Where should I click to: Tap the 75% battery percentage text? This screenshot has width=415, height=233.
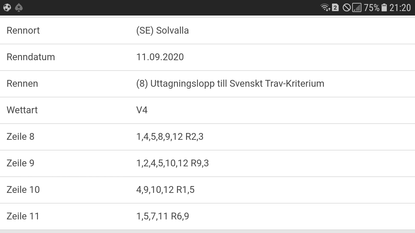[x=372, y=7]
